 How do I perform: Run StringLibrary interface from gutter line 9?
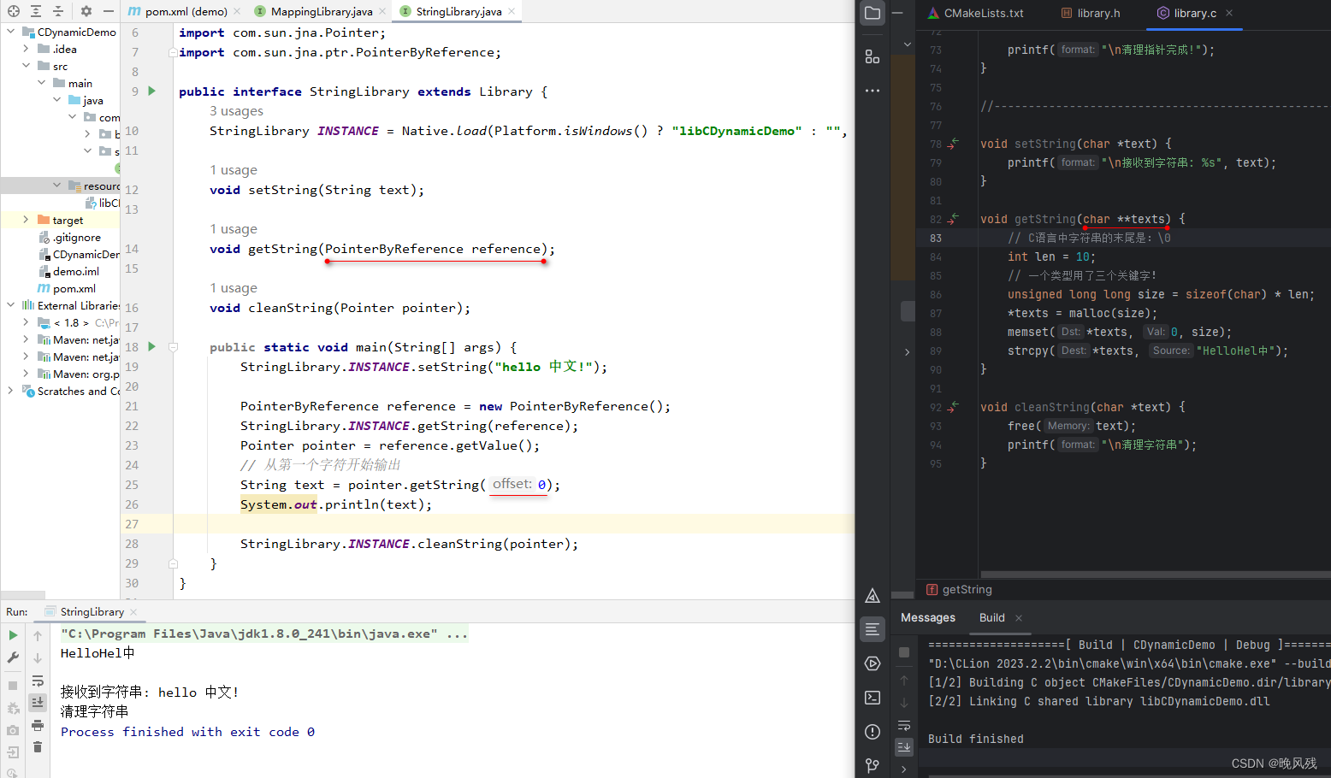152,91
